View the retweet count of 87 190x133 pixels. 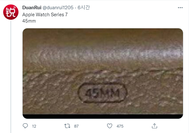click(76, 126)
